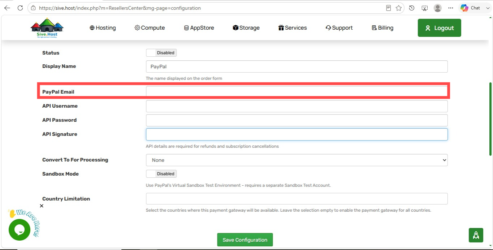
Task: Click the PayPal Email input field
Action: pyautogui.click(x=297, y=92)
